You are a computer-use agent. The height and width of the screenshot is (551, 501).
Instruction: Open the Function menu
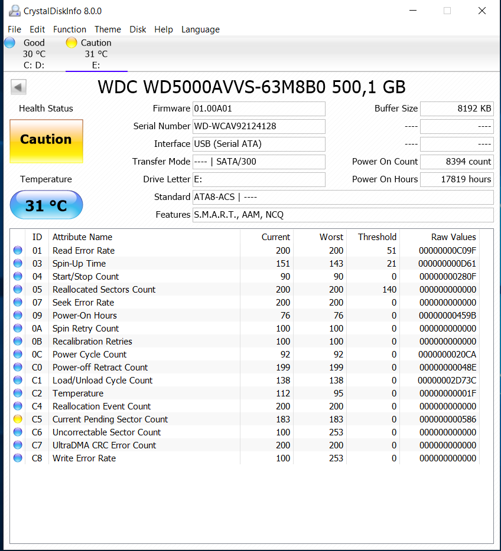tap(70, 29)
